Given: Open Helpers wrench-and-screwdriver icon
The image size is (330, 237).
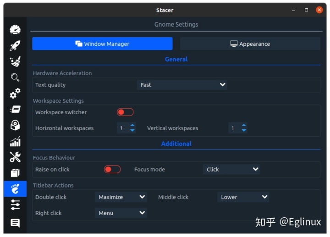Looking at the screenshot, I should pos(15,157).
